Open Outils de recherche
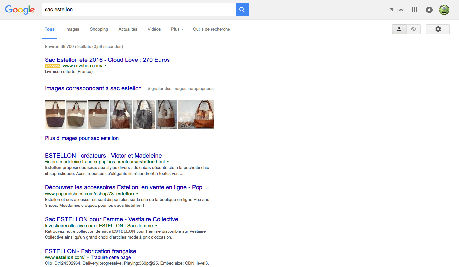 [x=211, y=29]
